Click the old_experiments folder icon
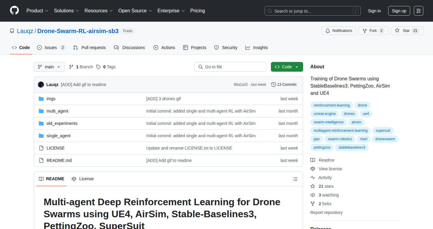This screenshot has width=433, height=229. point(41,123)
